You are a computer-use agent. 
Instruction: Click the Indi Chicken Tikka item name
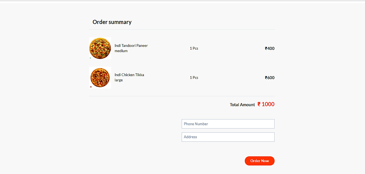click(x=129, y=75)
